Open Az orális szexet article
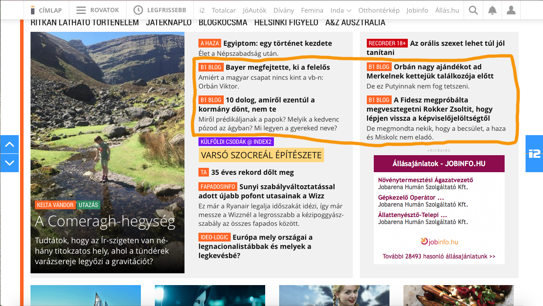Screen dimensions: 543x306 coord(436,48)
